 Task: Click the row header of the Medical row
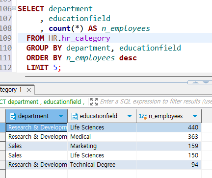[x=3, y=137]
